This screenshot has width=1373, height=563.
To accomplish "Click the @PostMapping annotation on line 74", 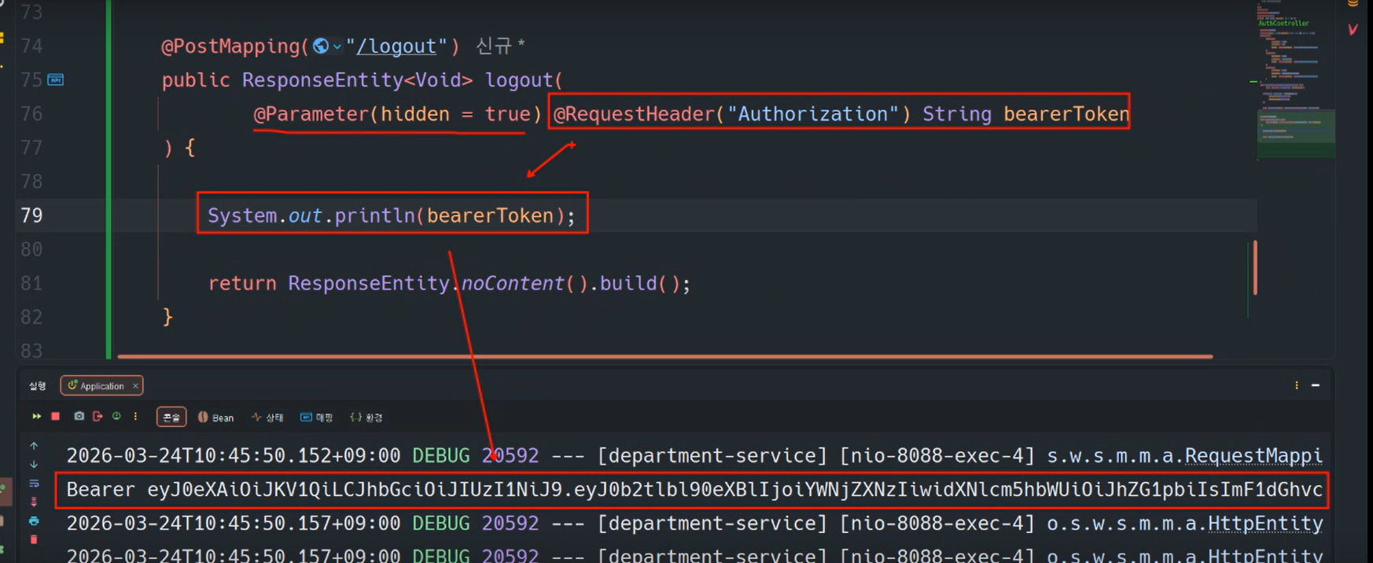I will pos(230,46).
